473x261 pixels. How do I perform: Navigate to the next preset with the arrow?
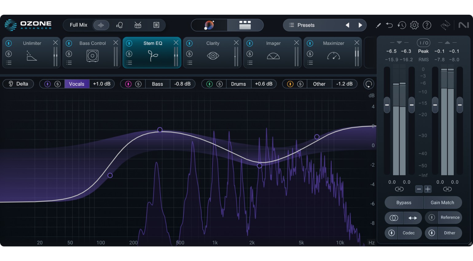(x=360, y=25)
